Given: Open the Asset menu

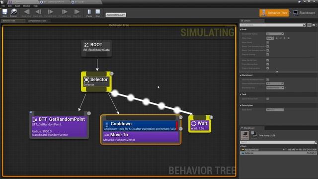Looking at the screenshot, I should click(x=17, y=6).
